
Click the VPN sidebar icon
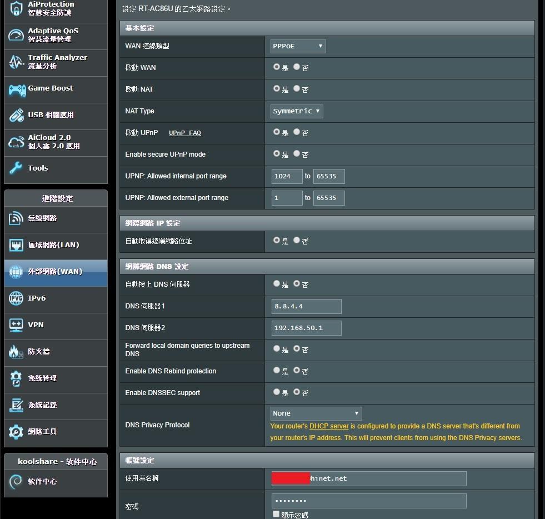(16, 325)
